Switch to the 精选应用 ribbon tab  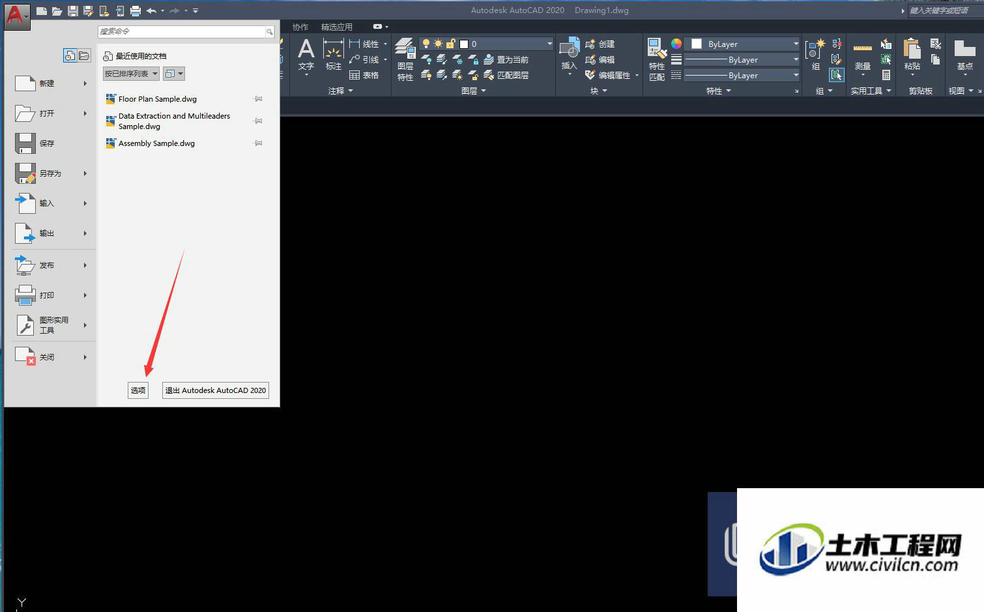337,27
